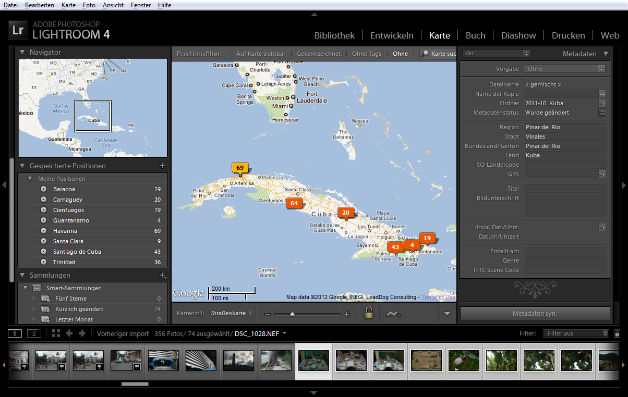Screen dimensions: 628x397
Task: Click the Metadaten syn. button
Action: point(535,313)
